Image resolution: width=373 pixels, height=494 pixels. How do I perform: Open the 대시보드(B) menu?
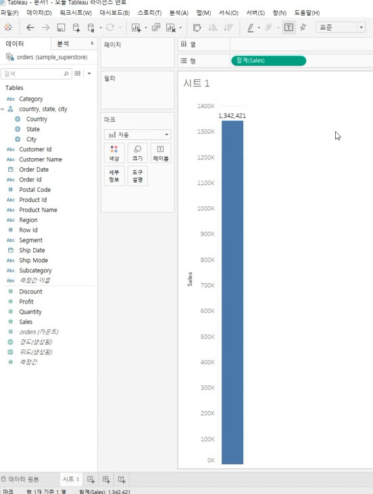[115, 13]
